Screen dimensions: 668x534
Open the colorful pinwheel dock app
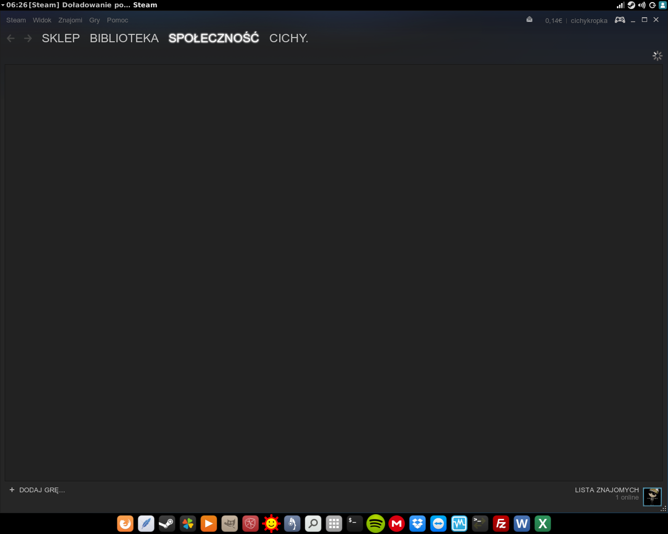188,523
